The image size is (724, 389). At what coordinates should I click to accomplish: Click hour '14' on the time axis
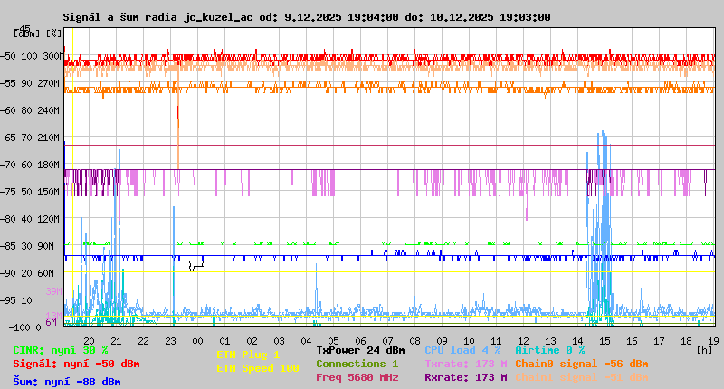[x=578, y=341]
